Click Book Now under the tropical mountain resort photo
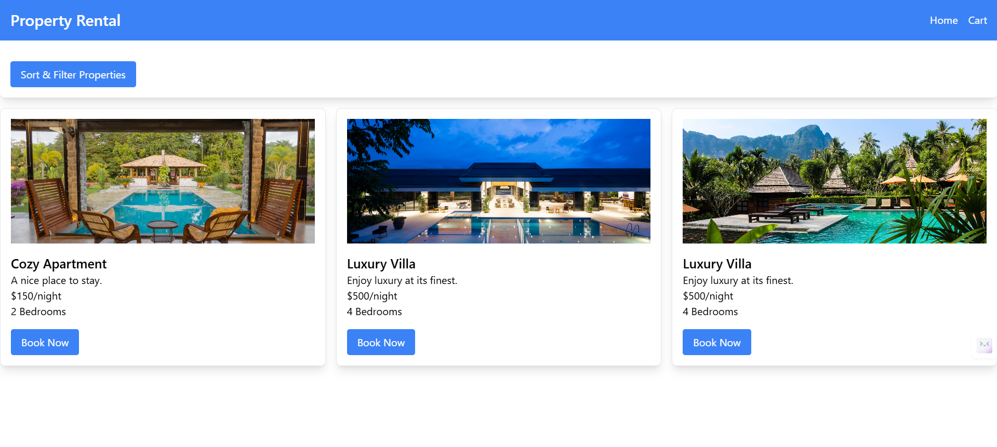The image size is (997, 447). [716, 342]
